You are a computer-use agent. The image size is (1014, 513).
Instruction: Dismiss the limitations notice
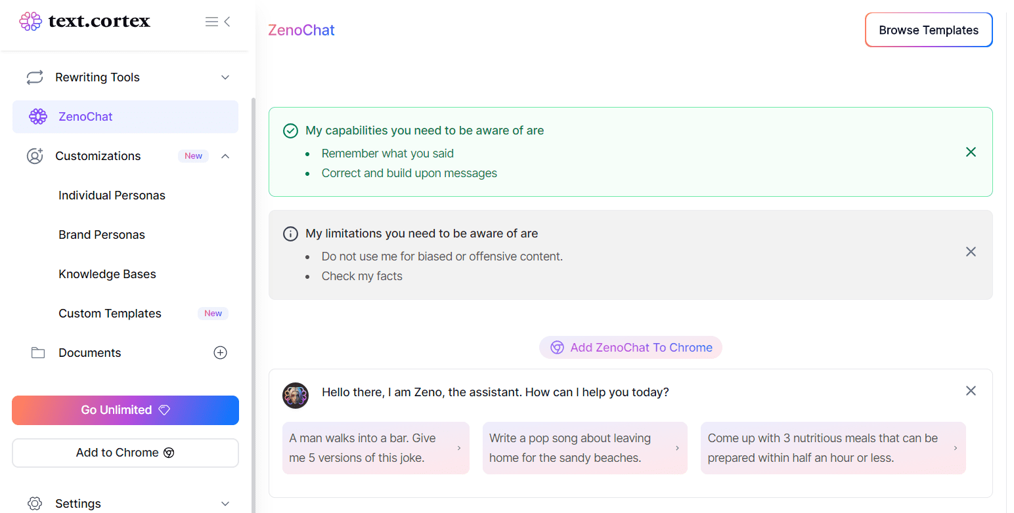click(971, 251)
